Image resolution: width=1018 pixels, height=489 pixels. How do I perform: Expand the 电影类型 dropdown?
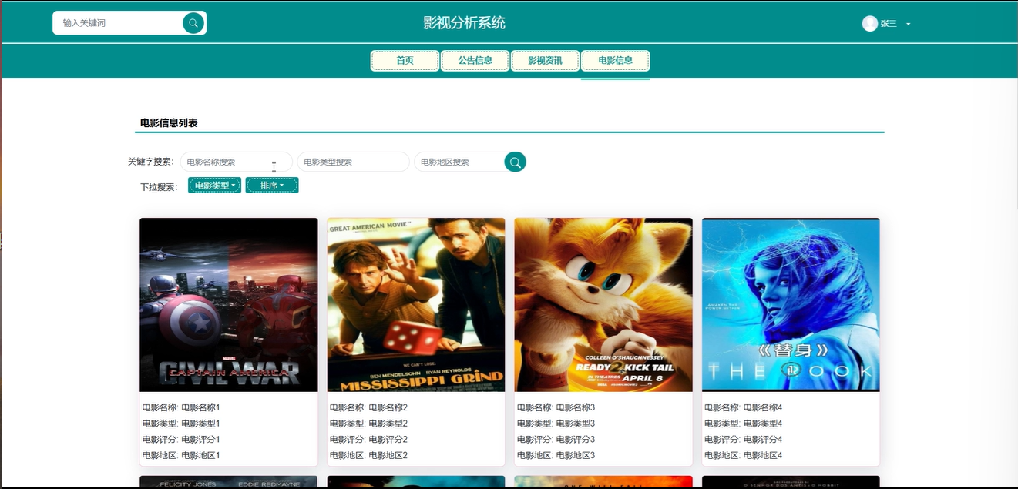[215, 186]
